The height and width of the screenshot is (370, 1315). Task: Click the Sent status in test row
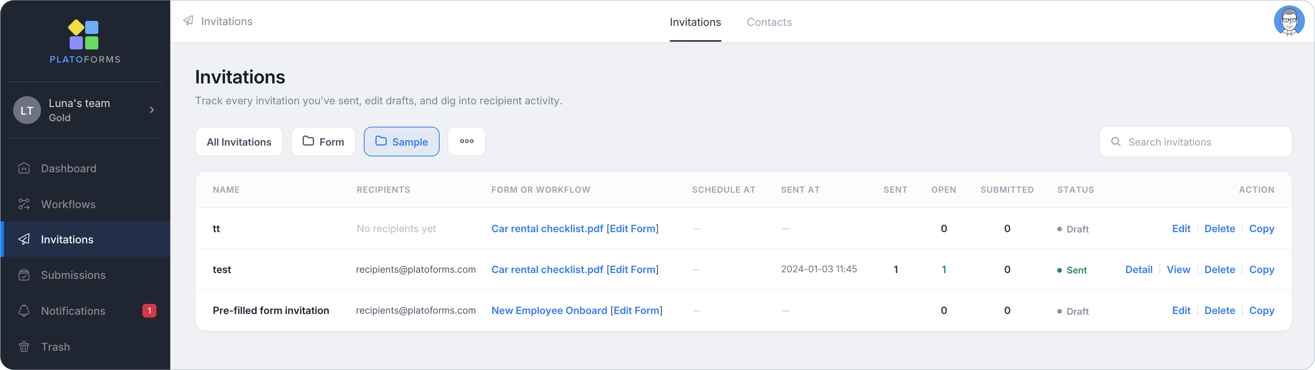tap(1072, 270)
